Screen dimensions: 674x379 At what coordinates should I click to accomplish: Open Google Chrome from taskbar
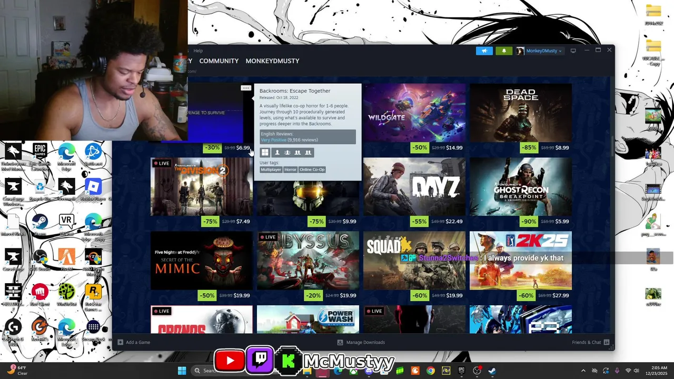pyautogui.click(x=431, y=371)
